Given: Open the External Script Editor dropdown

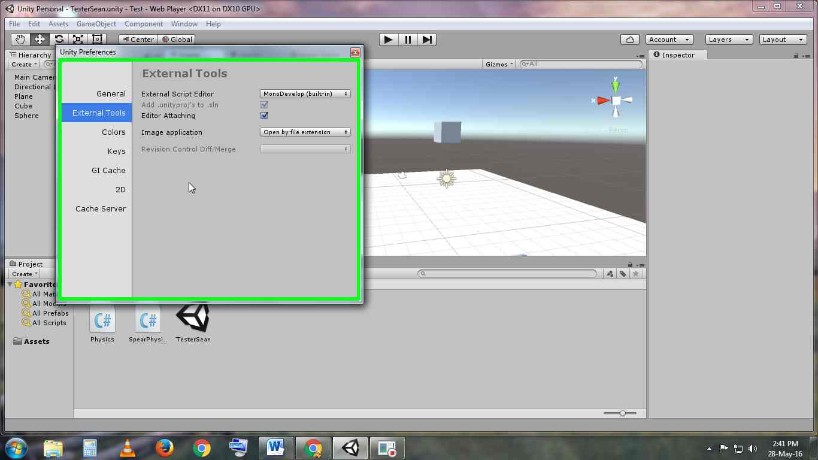Looking at the screenshot, I should (305, 94).
